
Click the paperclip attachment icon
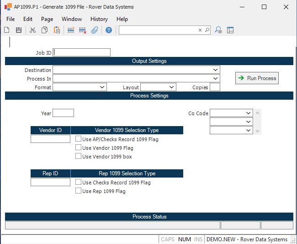pyautogui.click(x=95, y=30)
